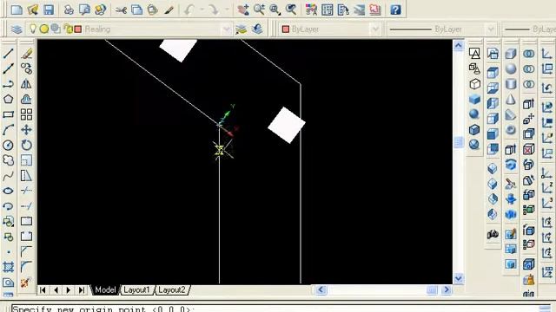Switch to the Model tab
This screenshot has width=556, height=312.
coord(105,289)
